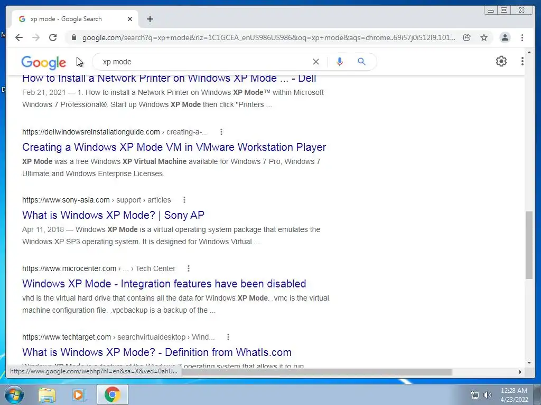This screenshot has width=541, height=405.
Task: Open the network tray icon
Action: coord(475,395)
